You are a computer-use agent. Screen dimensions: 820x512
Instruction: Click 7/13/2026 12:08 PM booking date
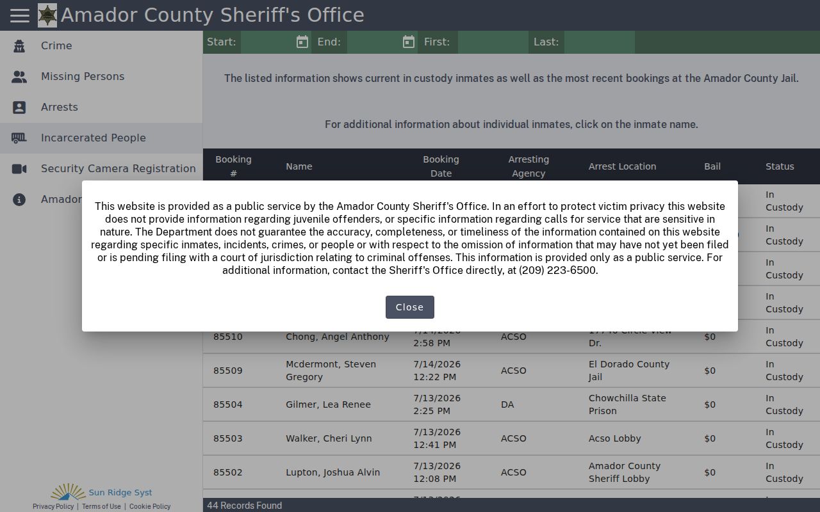coord(437,472)
